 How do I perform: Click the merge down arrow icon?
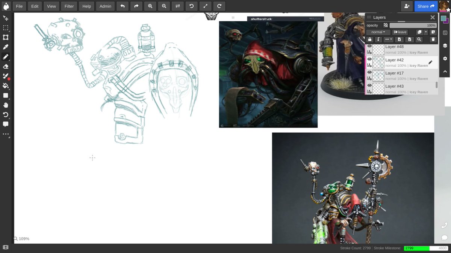point(378,39)
